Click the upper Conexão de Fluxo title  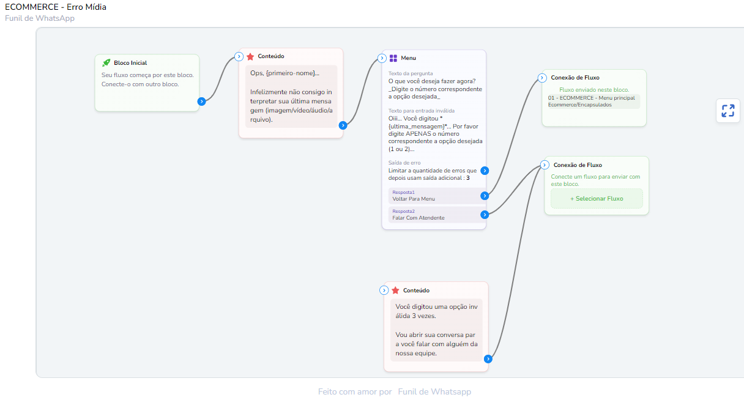[575, 78]
